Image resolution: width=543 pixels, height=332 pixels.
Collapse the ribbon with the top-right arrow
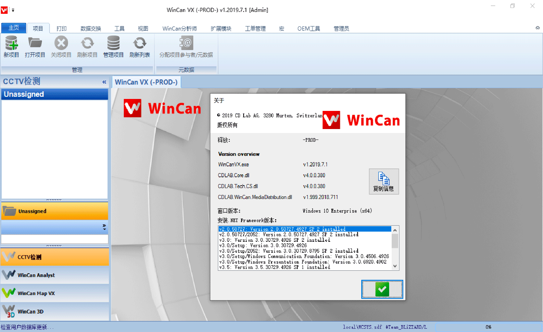(538, 28)
